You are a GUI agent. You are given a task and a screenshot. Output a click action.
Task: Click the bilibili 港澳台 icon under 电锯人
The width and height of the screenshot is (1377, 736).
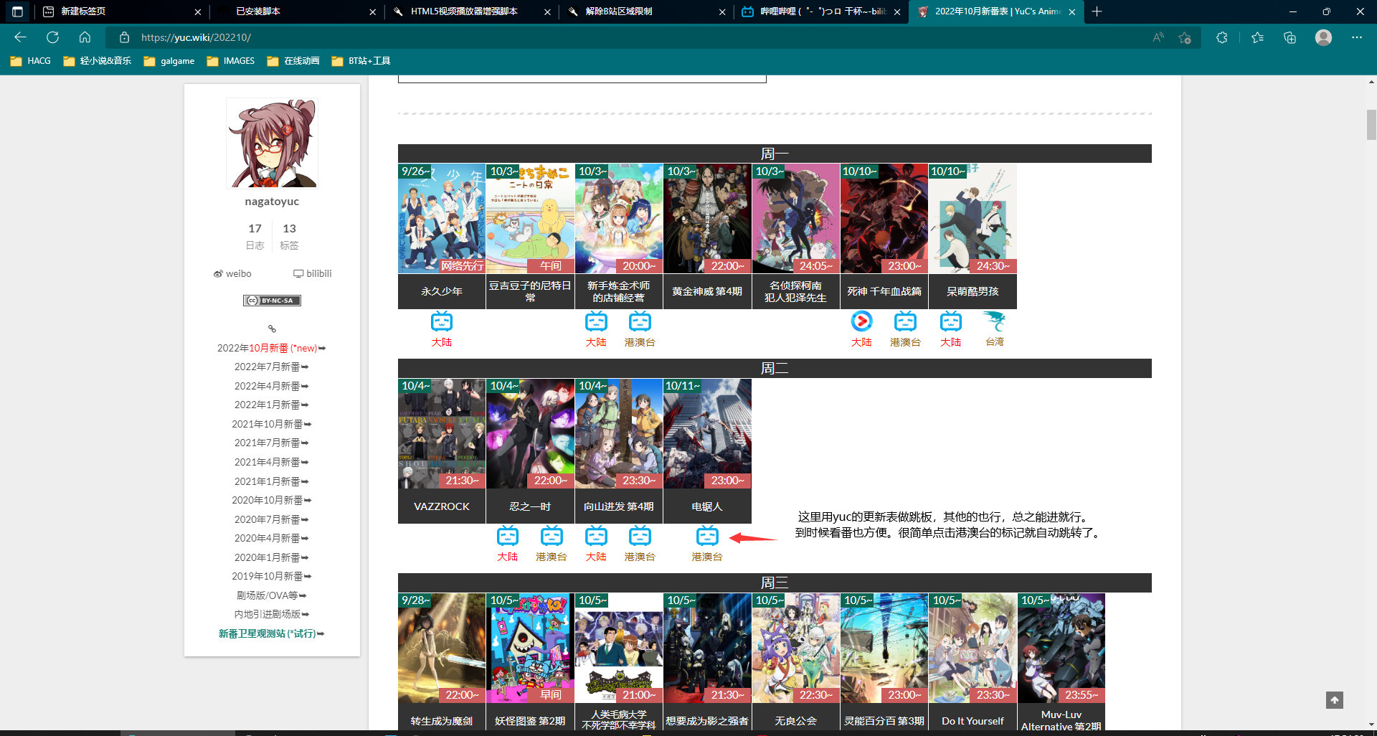tap(706, 536)
